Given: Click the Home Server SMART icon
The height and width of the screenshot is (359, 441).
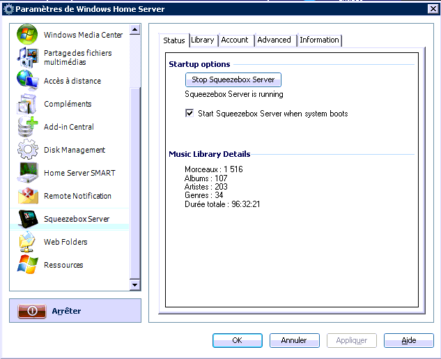Looking at the screenshot, I should (27, 172).
